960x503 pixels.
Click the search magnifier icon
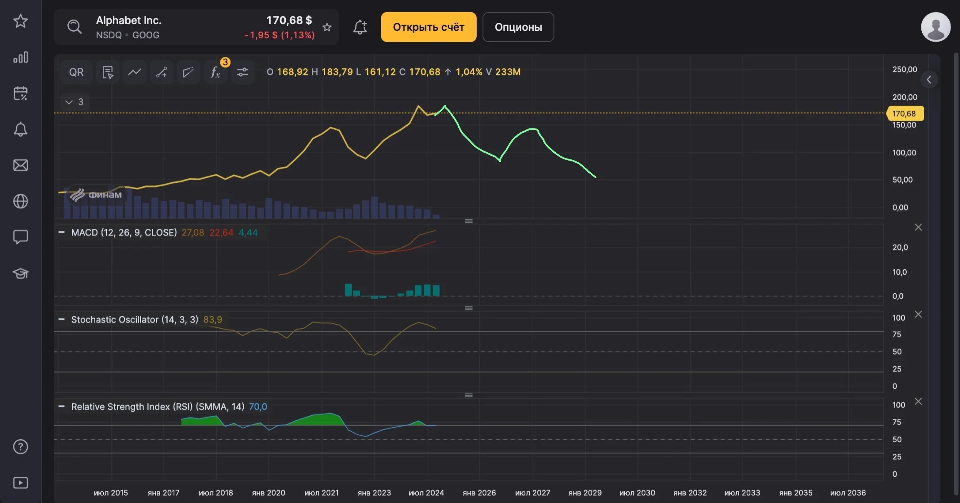click(x=74, y=27)
